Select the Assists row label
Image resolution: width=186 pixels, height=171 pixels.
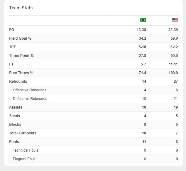(16, 107)
